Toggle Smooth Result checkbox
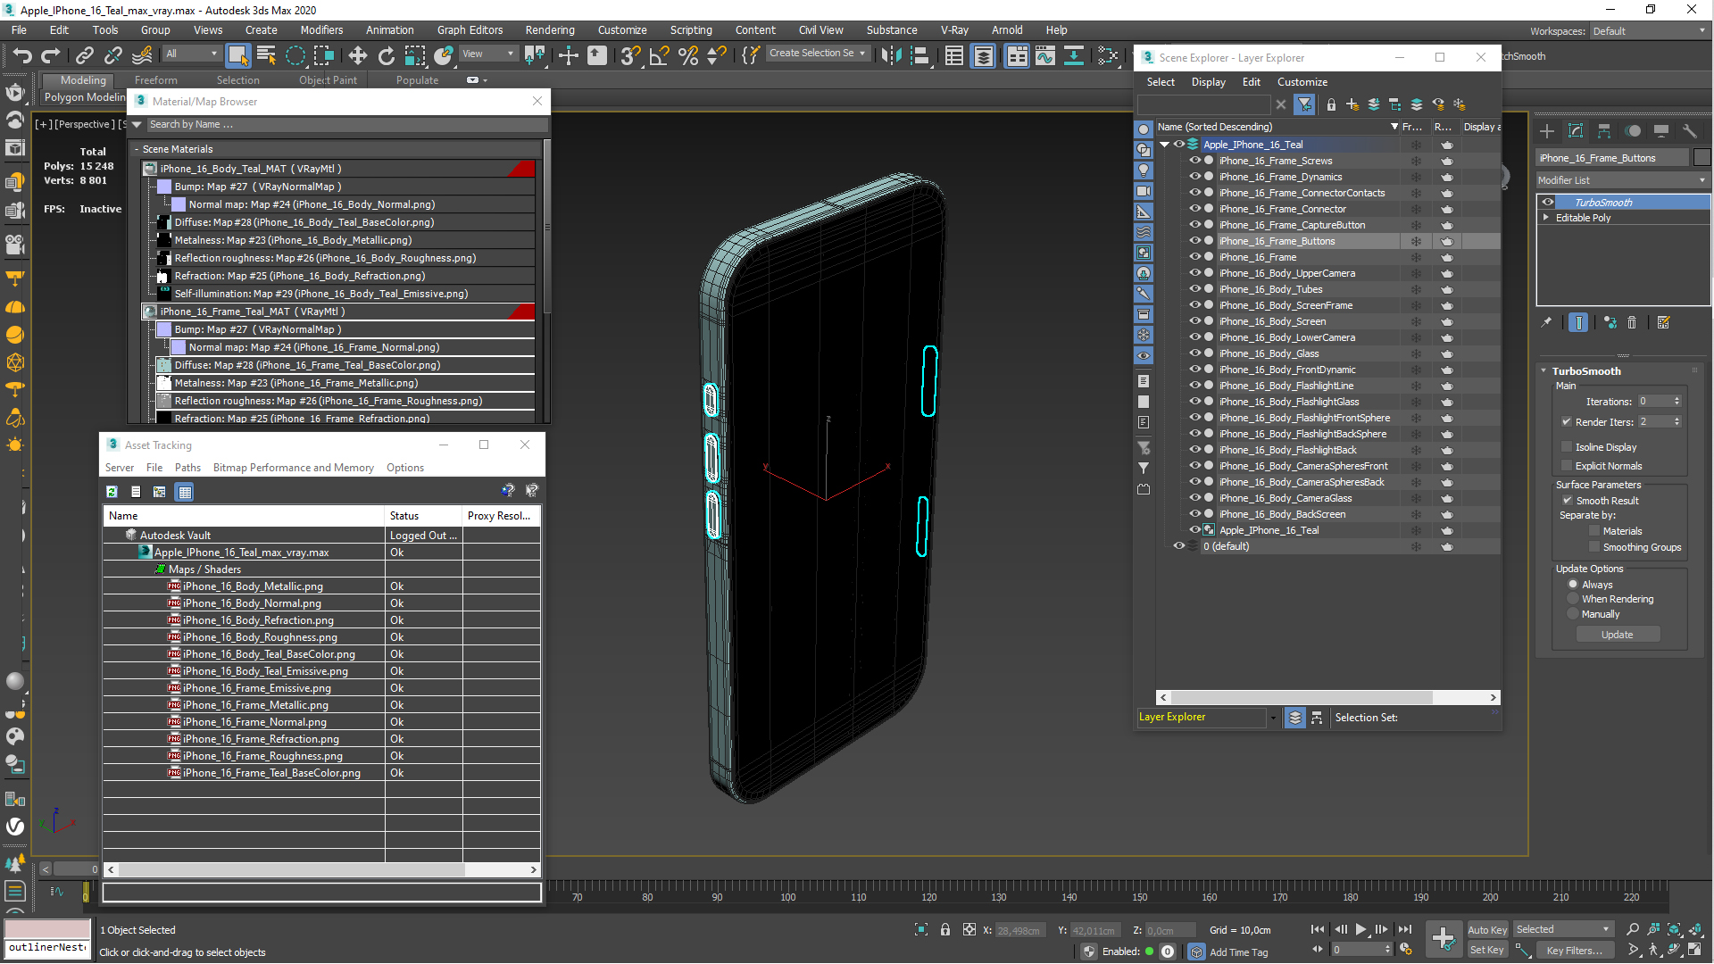Screen dimensions: 1714x964 (1568, 501)
